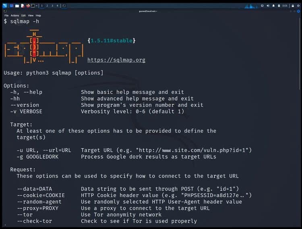This screenshot has height=229, width=302.
Task: Launch the text editor panel icon
Action: pos(23,6)
